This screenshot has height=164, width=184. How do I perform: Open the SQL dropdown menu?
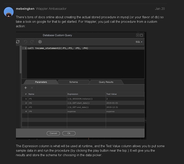pyautogui.click(x=139, y=42)
